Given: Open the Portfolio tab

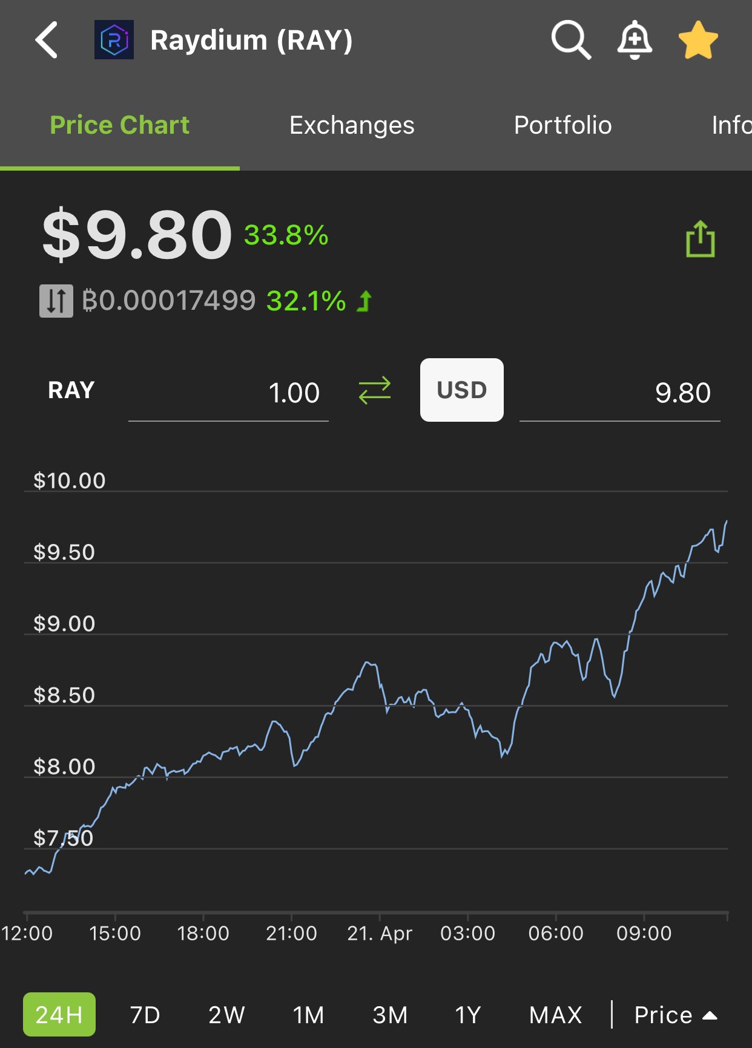Looking at the screenshot, I should click(x=562, y=125).
